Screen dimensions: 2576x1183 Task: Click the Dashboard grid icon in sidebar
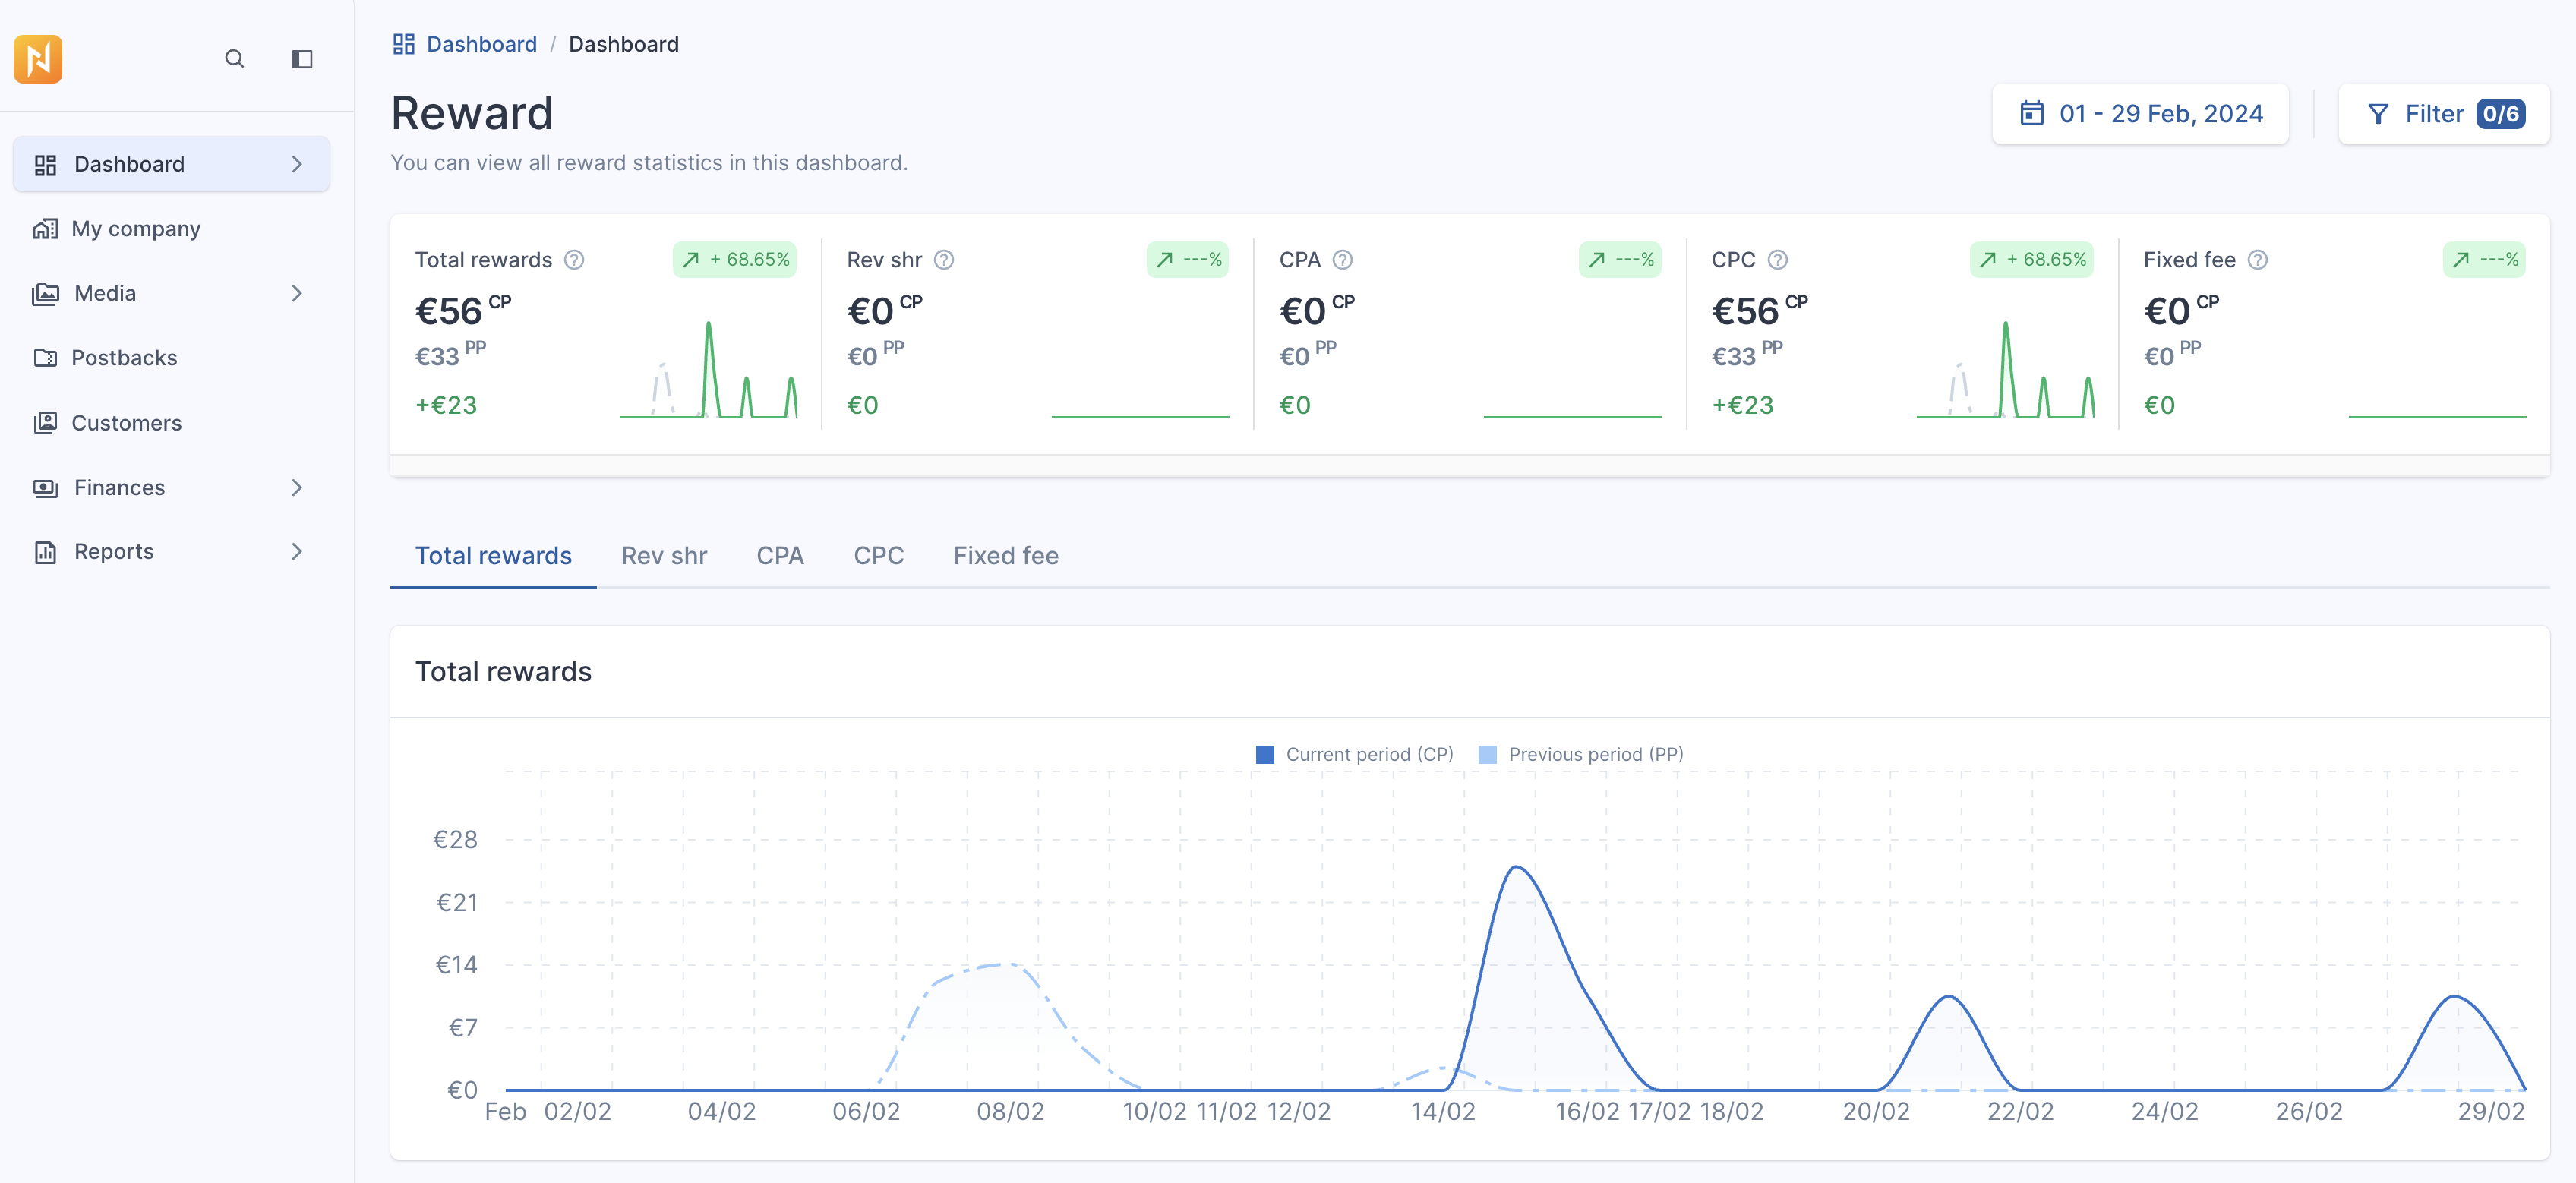point(45,164)
